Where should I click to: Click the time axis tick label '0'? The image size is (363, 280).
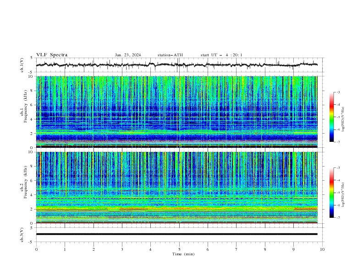(36, 249)
